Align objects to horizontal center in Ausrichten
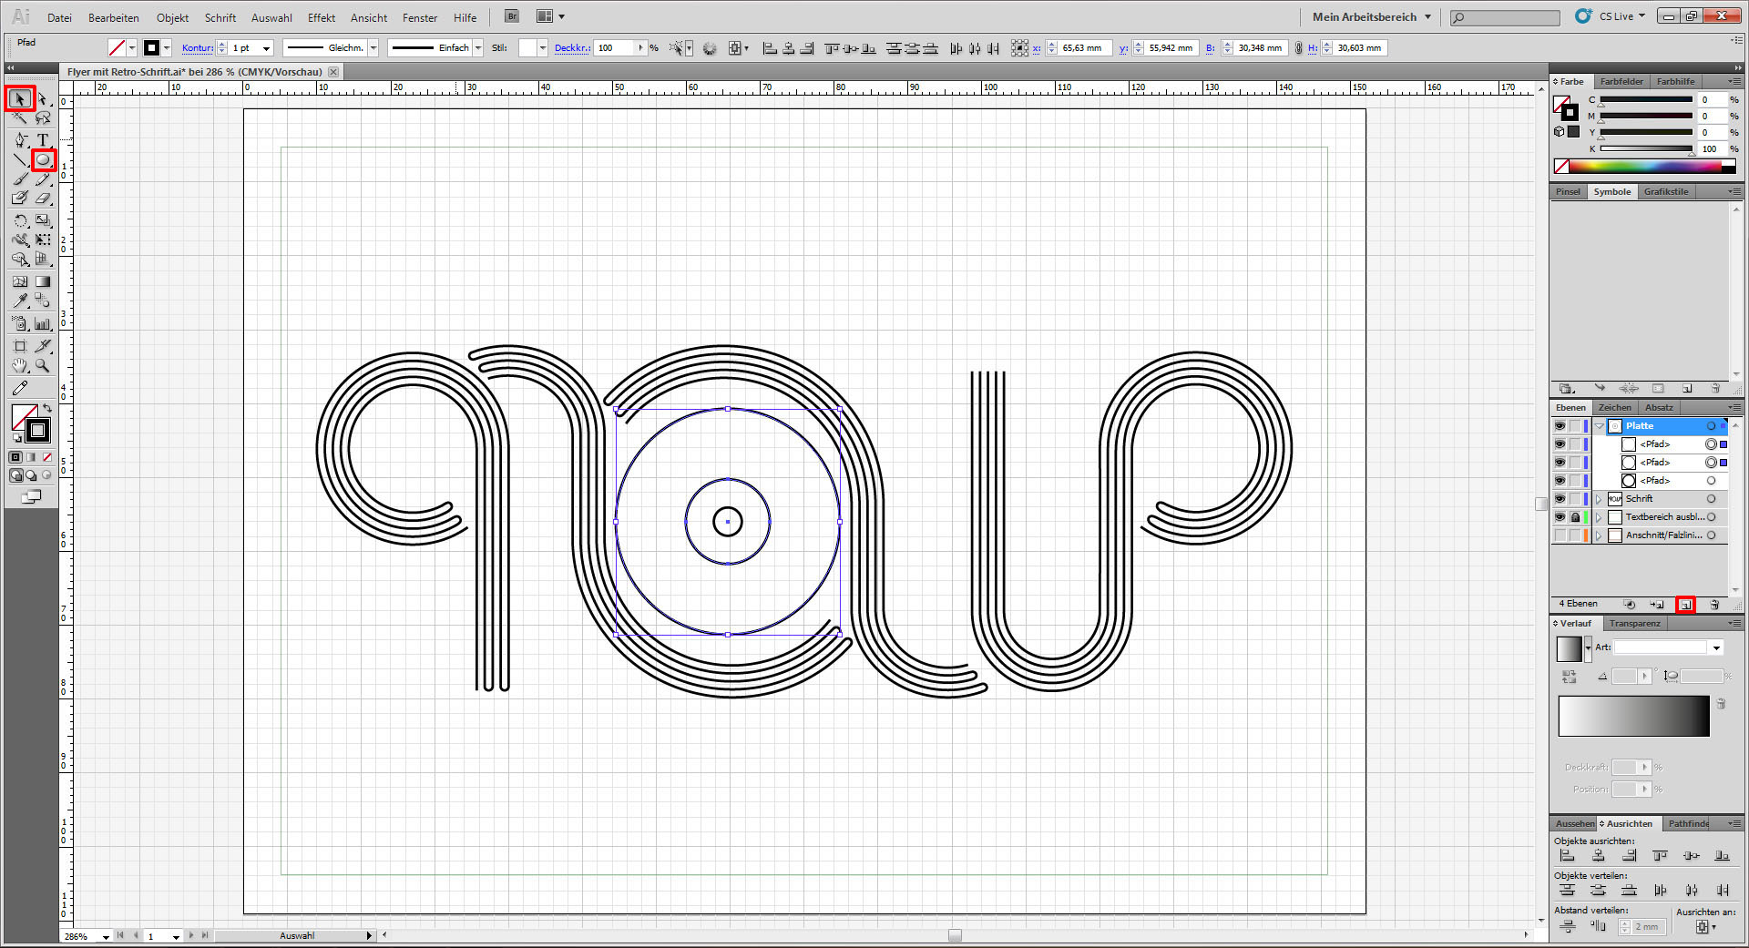Image resolution: width=1749 pixels, height=948 pixels. pyautogui.click(x=1599, y=856)
